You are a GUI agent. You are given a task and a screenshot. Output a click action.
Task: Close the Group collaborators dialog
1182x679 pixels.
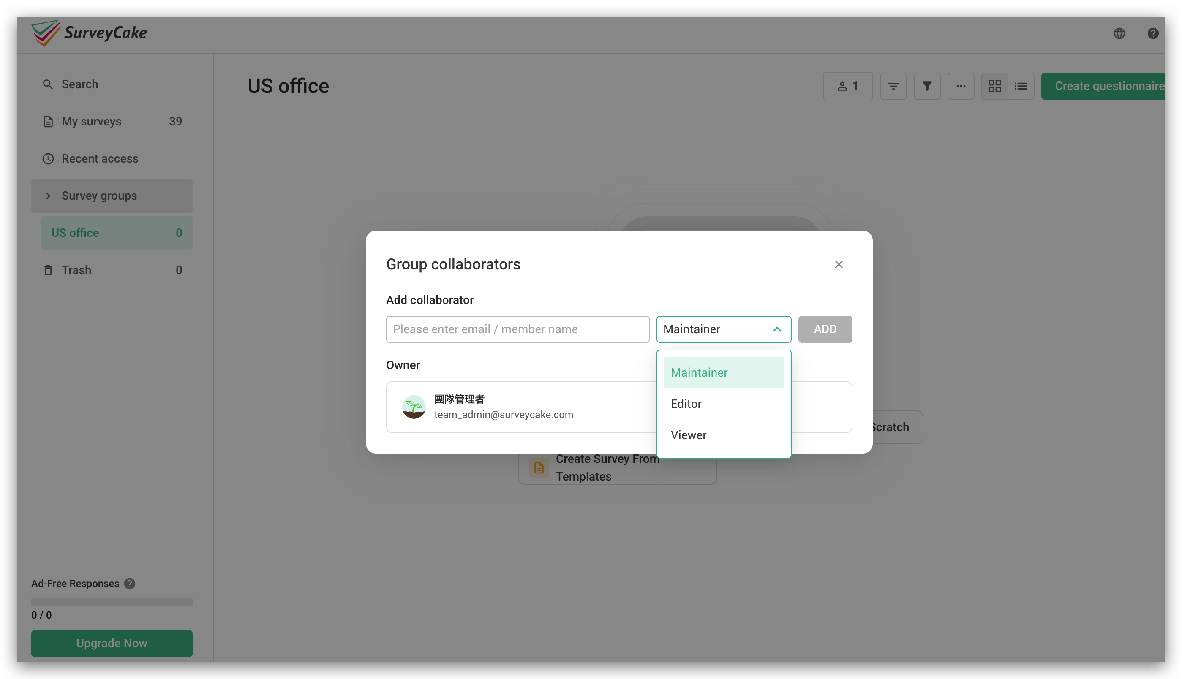pyautogui.click(x=839, y=264)
